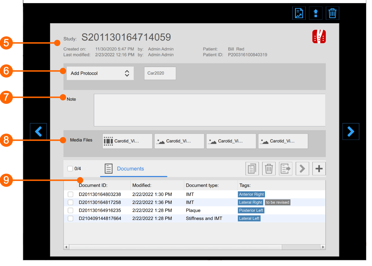Image resolution: width=372 pixels, height=266 pixels.
Task: Switch to the Documents tab
Action: click(x=130, y=169)
